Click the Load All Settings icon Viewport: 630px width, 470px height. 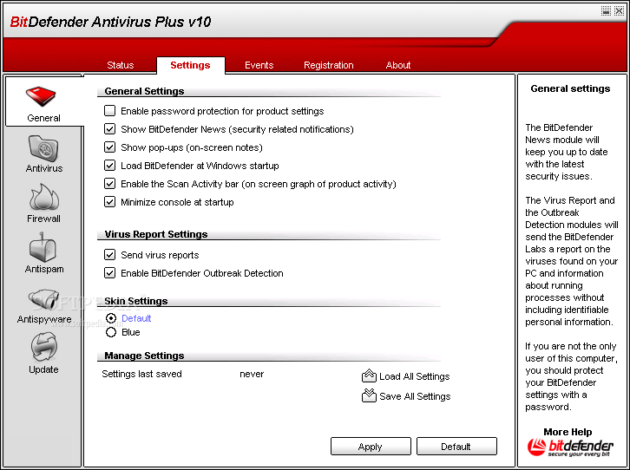click(369, 375)
